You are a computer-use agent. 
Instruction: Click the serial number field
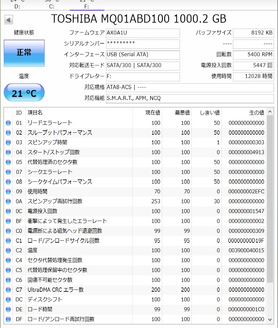[x=143, y=44]
